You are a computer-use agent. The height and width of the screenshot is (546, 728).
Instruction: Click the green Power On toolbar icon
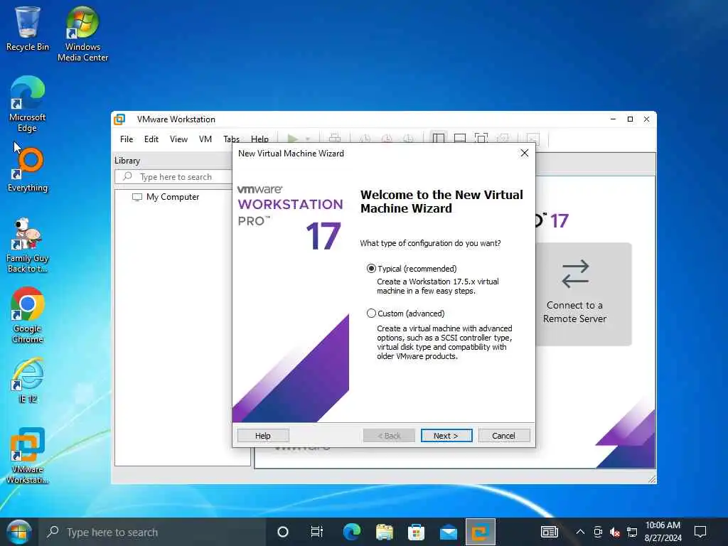292,139
